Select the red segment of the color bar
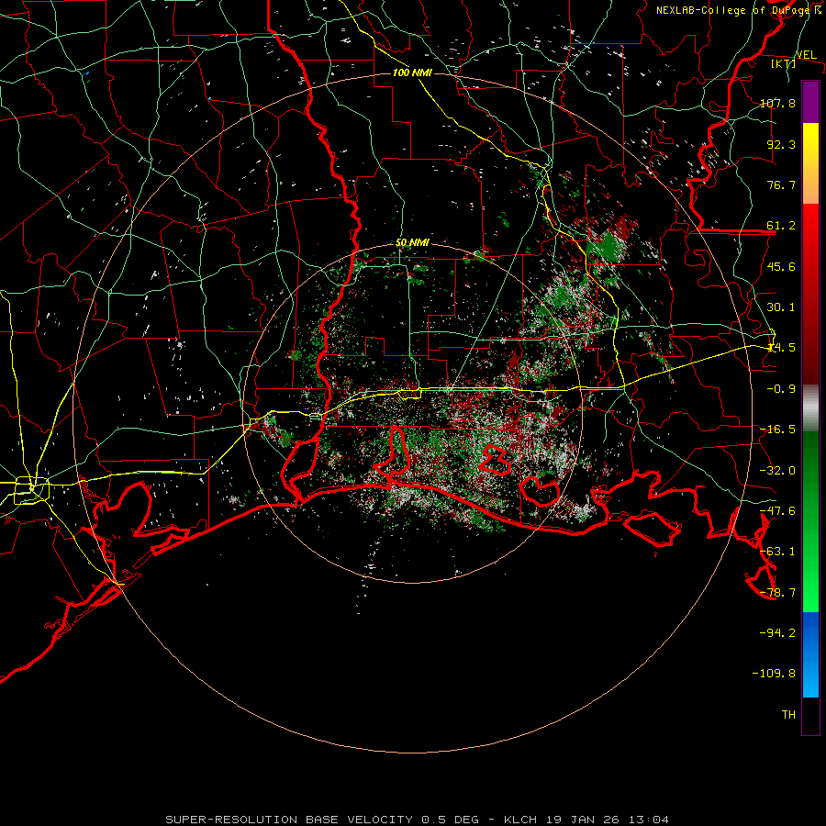The image size is (826, 826). [810, 294]
